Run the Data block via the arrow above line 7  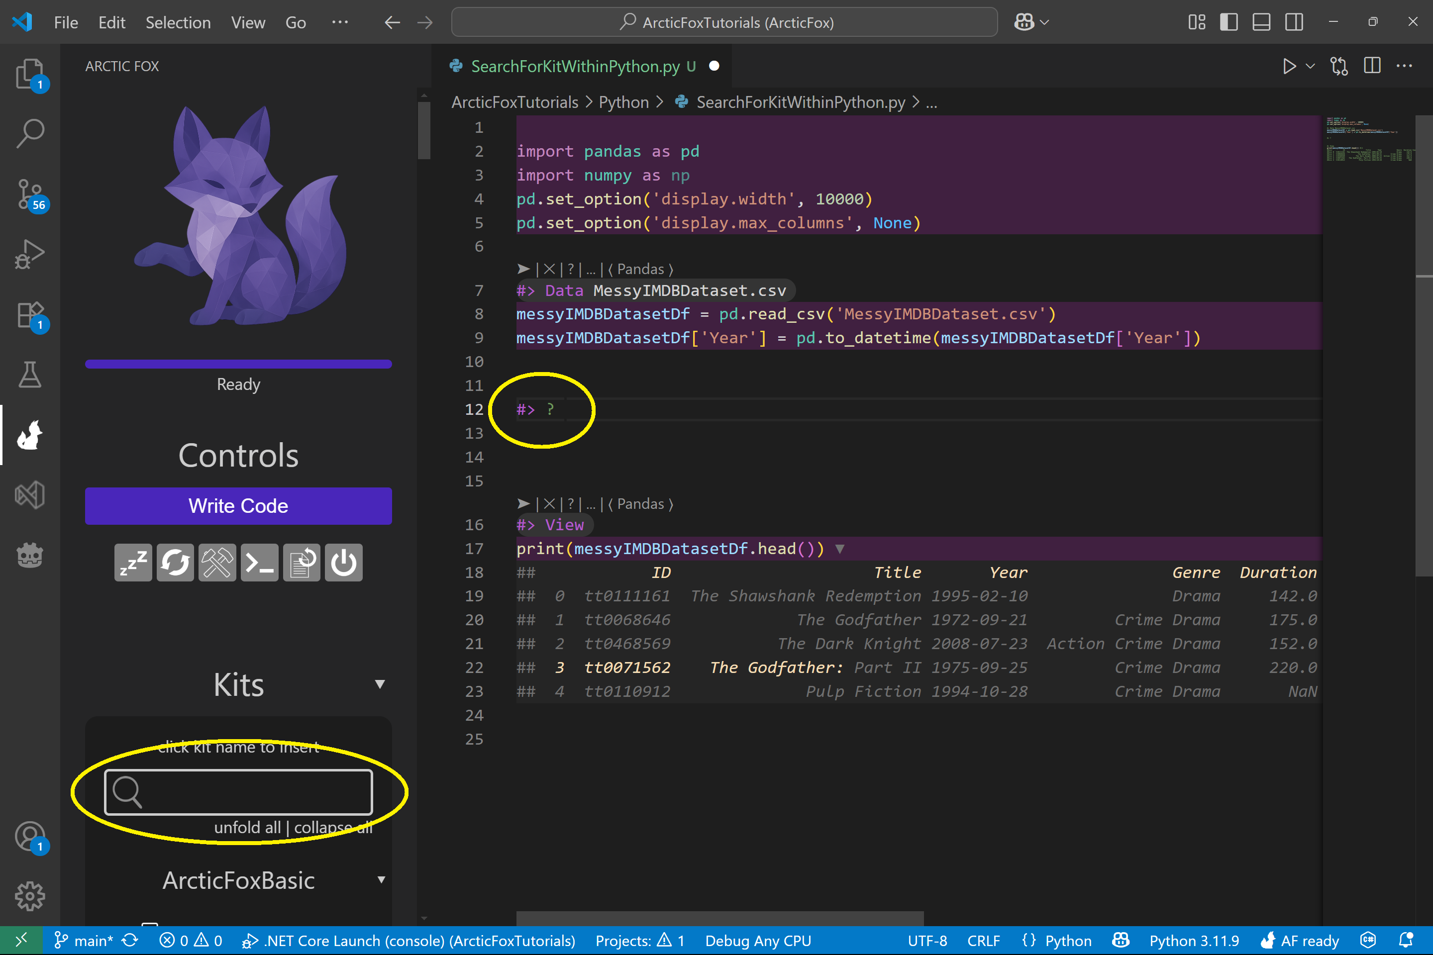(x=523, y=269)
